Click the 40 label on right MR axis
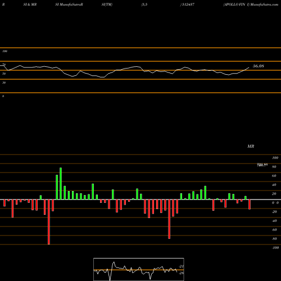281x281 pixels. (274, 185)
